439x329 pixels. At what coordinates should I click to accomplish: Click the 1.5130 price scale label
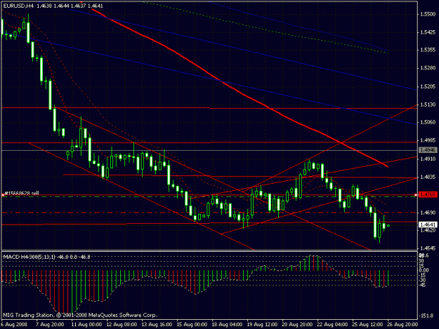coord(428,105)
